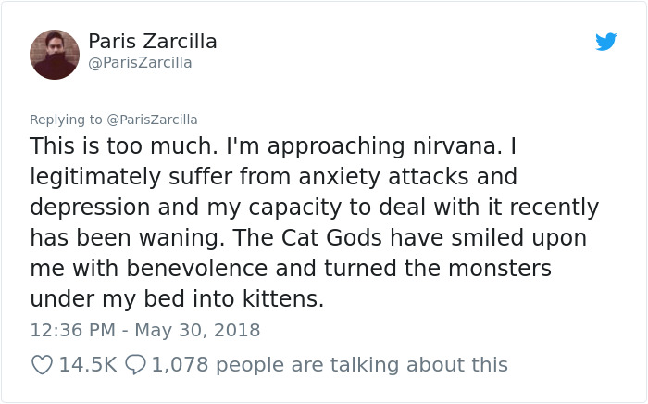Open Paris Zarcilla's profile picture

55,54
